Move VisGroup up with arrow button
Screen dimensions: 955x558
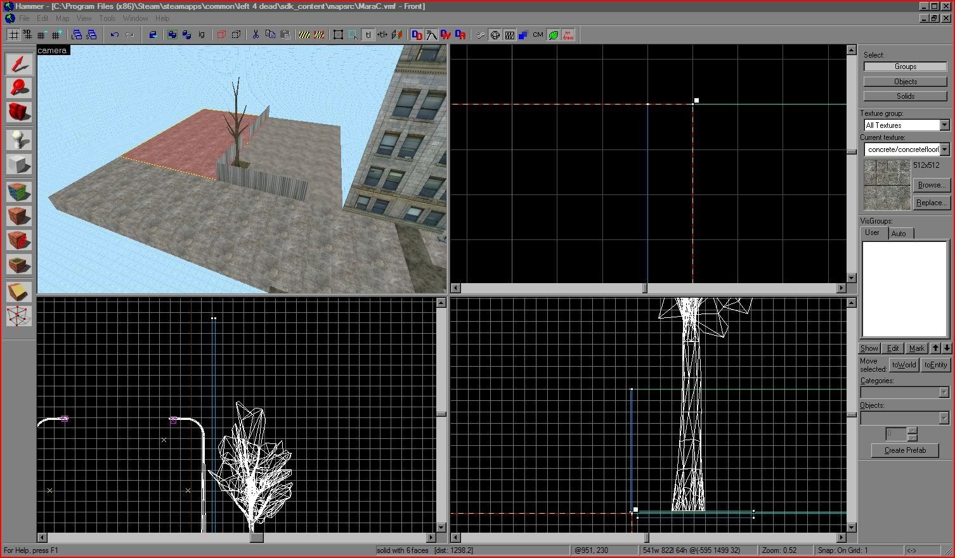pos(935,348)
